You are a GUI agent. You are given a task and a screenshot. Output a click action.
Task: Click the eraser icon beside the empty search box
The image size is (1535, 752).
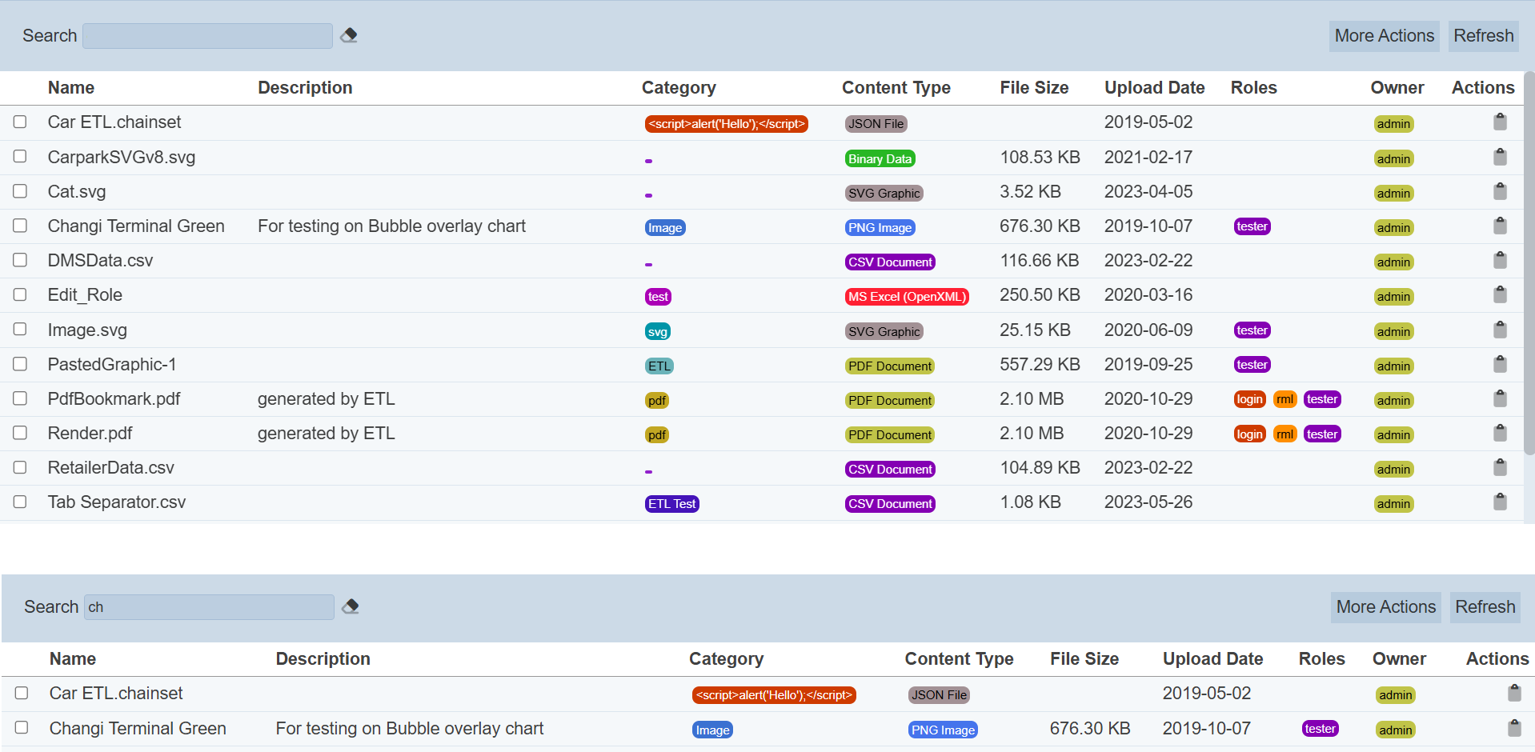[349, 35]
